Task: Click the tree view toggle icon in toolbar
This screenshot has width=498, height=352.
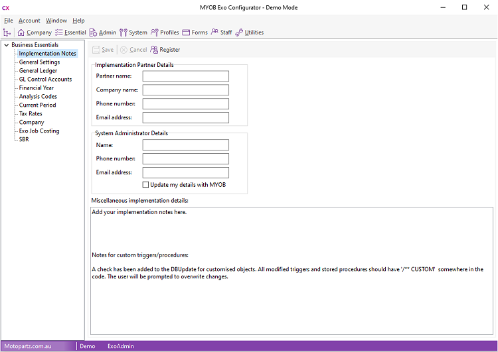Action: [x=7, y=32]
